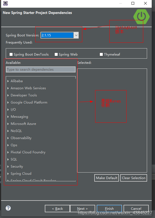Click Clear Selection button
The height and width of the screenshot is (218, 155).
pyautogui.click(x=134, y=178)
